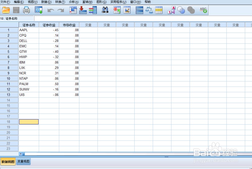252x169 pixels.
Task: Click the -.40 value in GTW row
Action: tap(49, 52)
